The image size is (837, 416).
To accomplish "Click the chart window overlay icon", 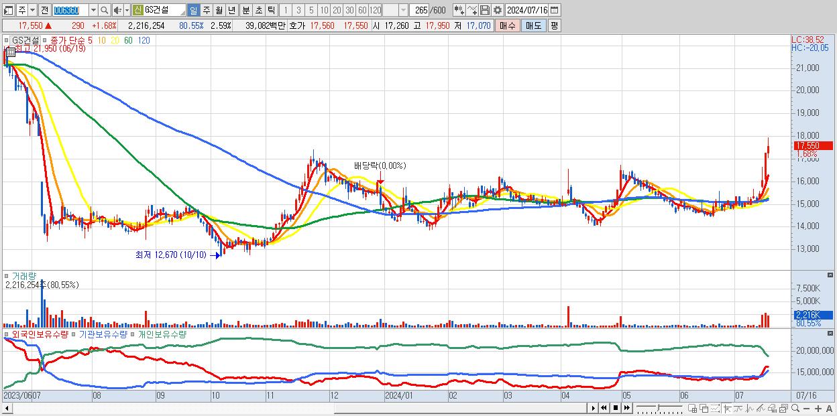I will (783, 408).
